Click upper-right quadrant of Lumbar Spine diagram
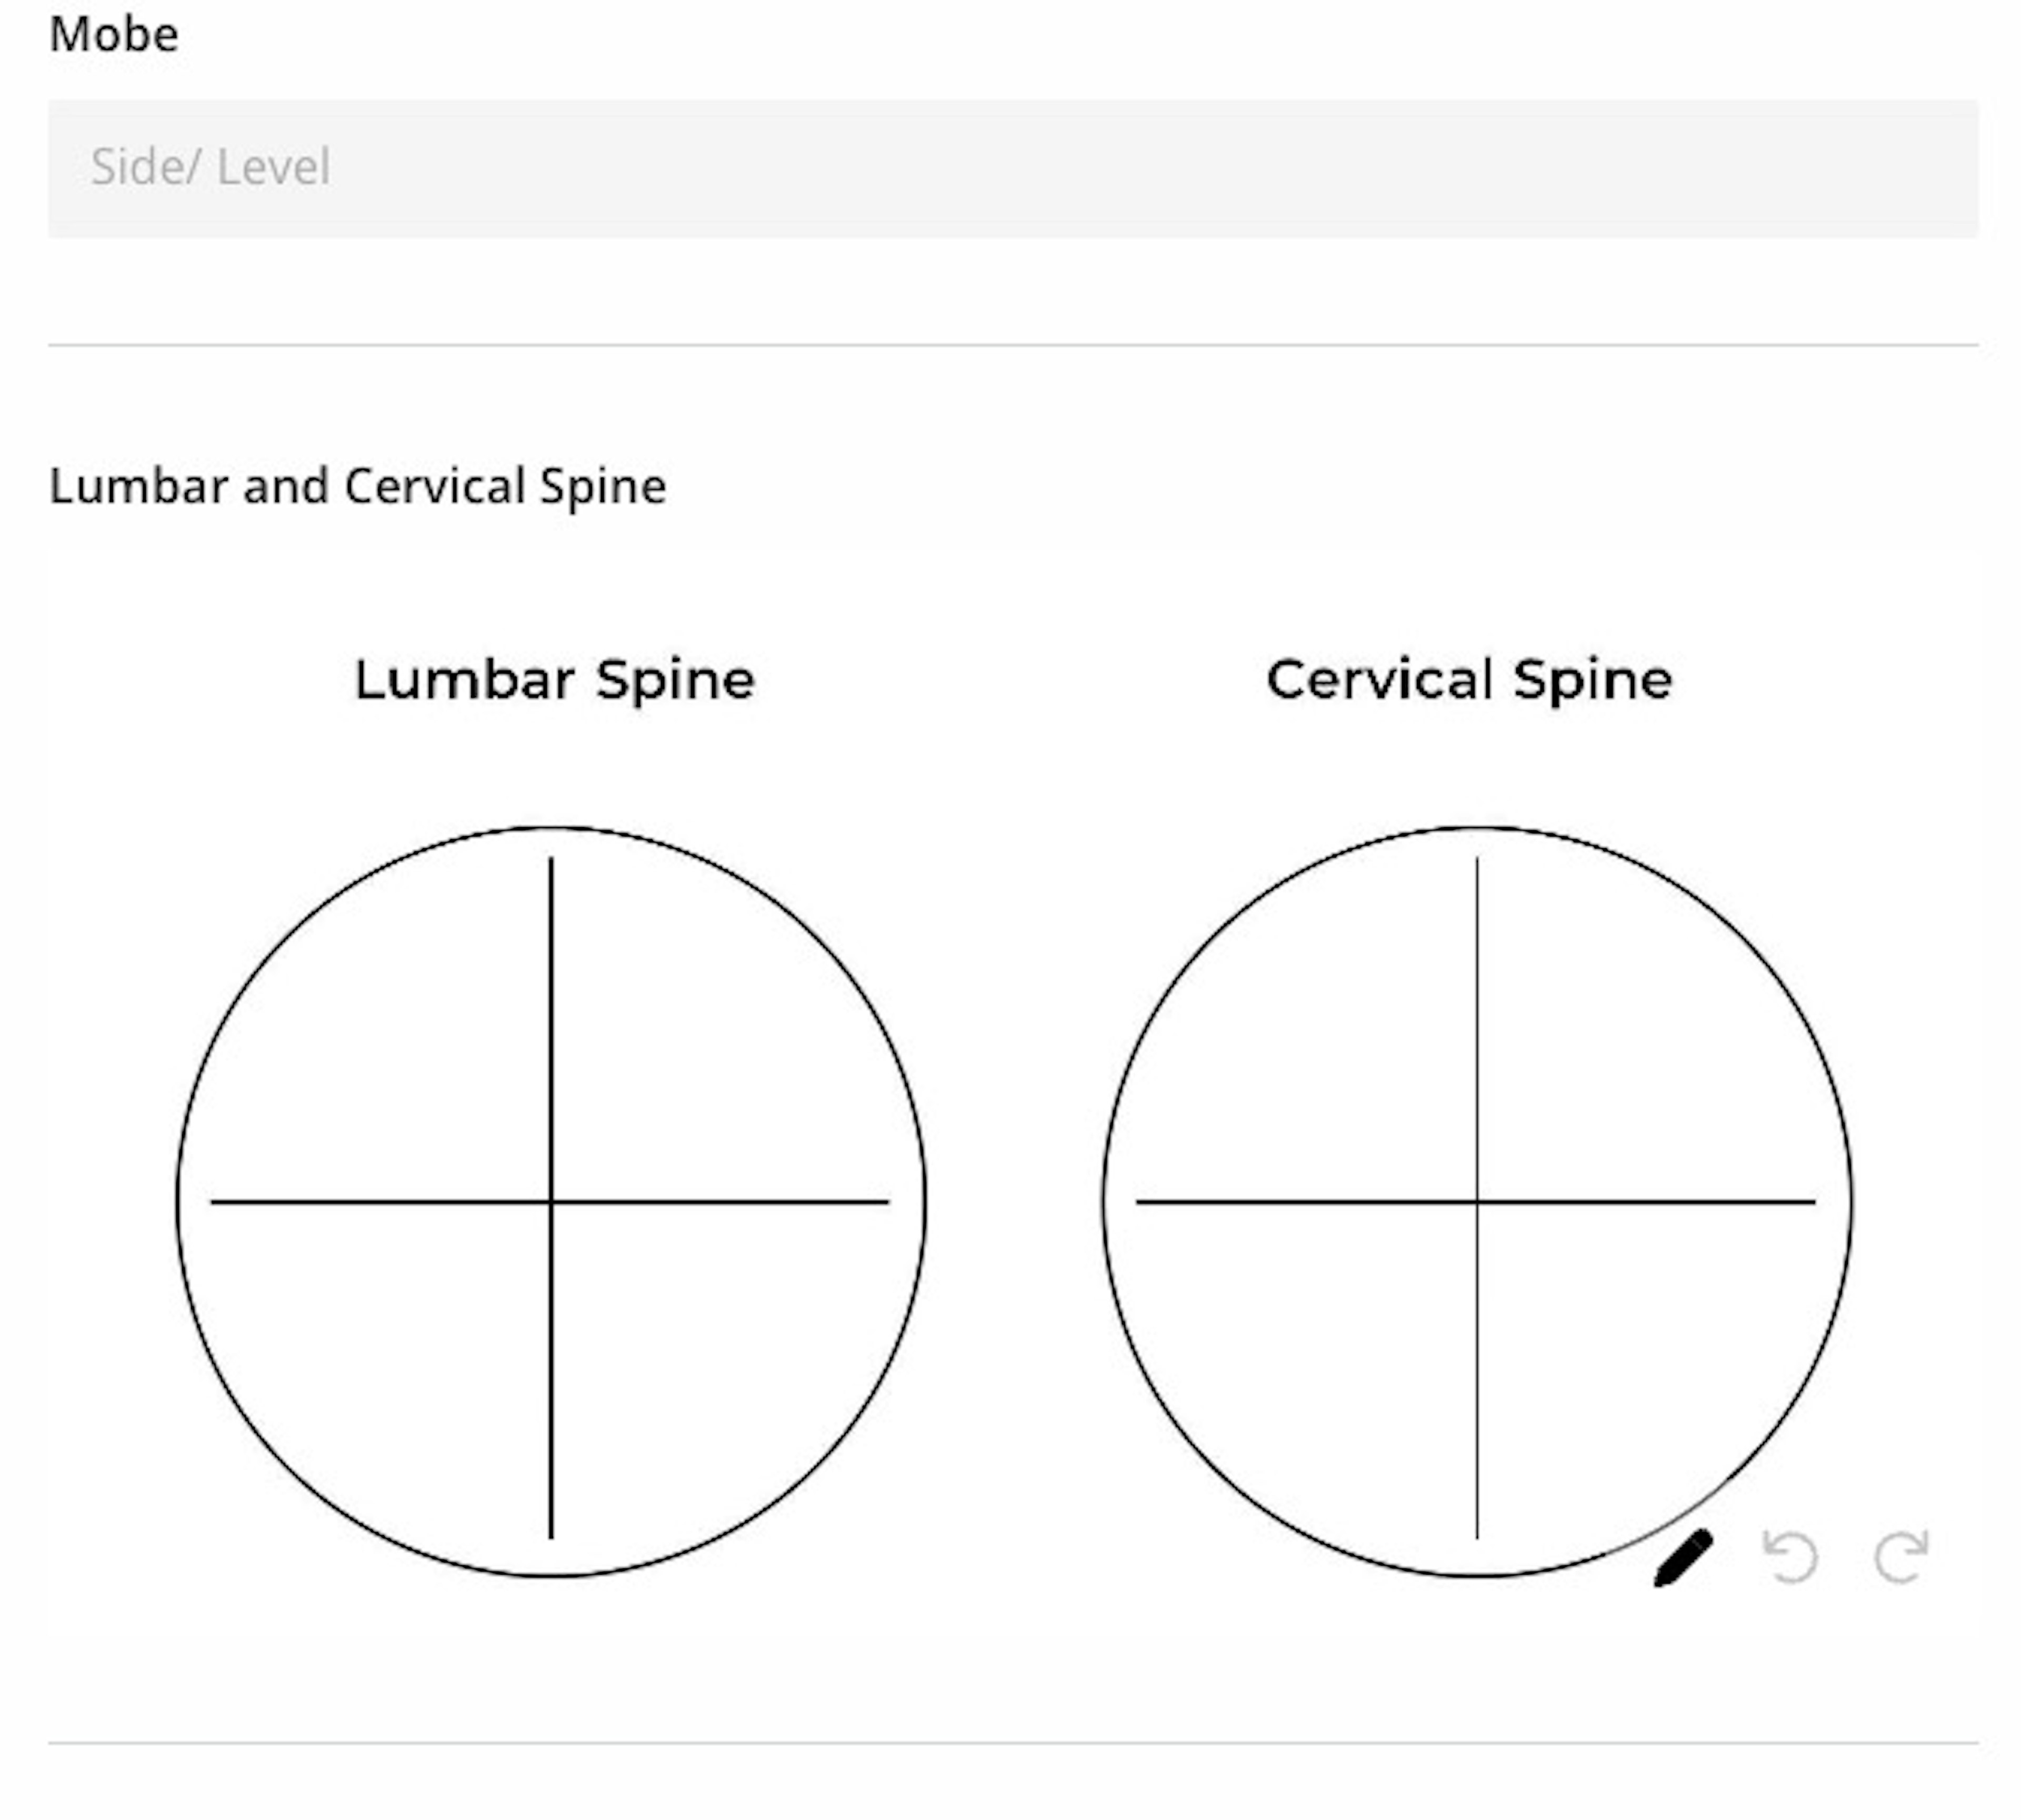The width and height of the screenshot is (2021, 1820). (x=699, y=1040)
